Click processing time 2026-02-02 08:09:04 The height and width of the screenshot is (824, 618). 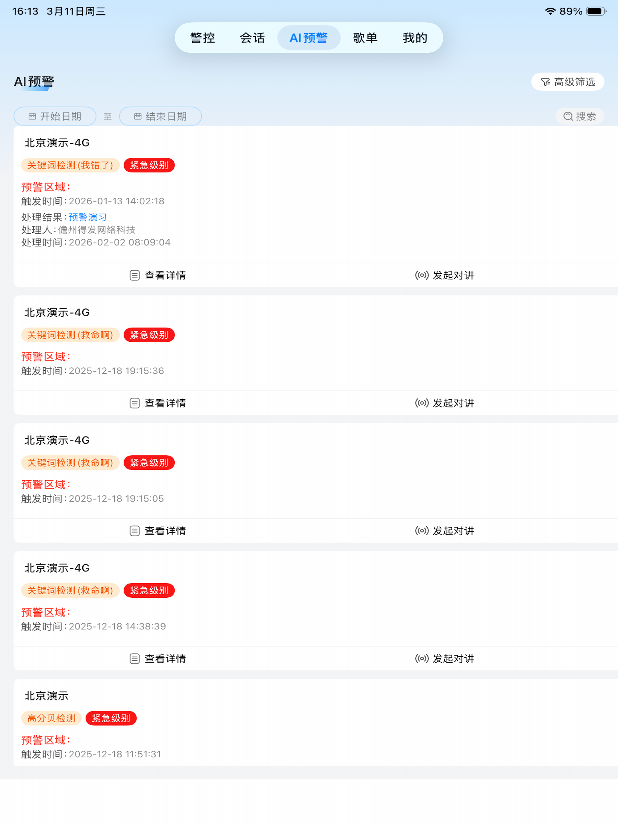(119, 243)
